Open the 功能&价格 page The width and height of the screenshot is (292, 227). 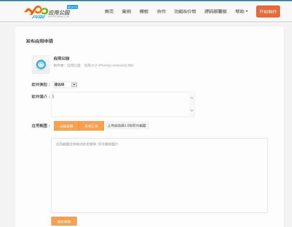185,11
